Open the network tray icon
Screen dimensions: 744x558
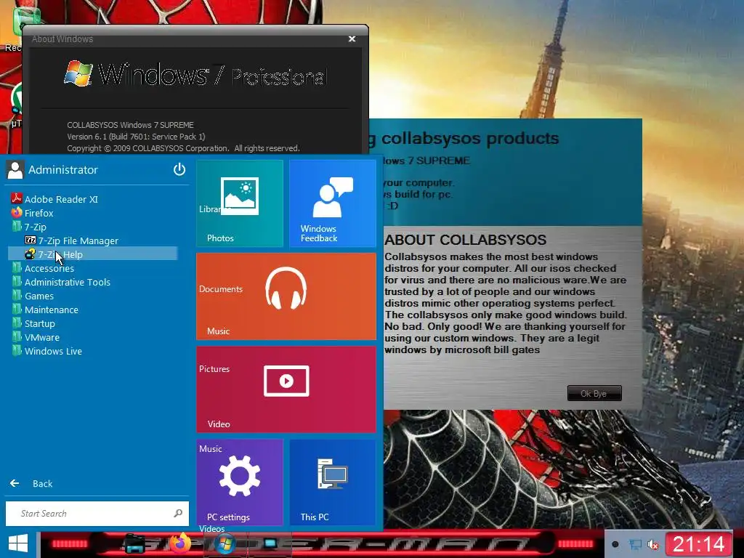pyautogui.click(x=634, y=544)
